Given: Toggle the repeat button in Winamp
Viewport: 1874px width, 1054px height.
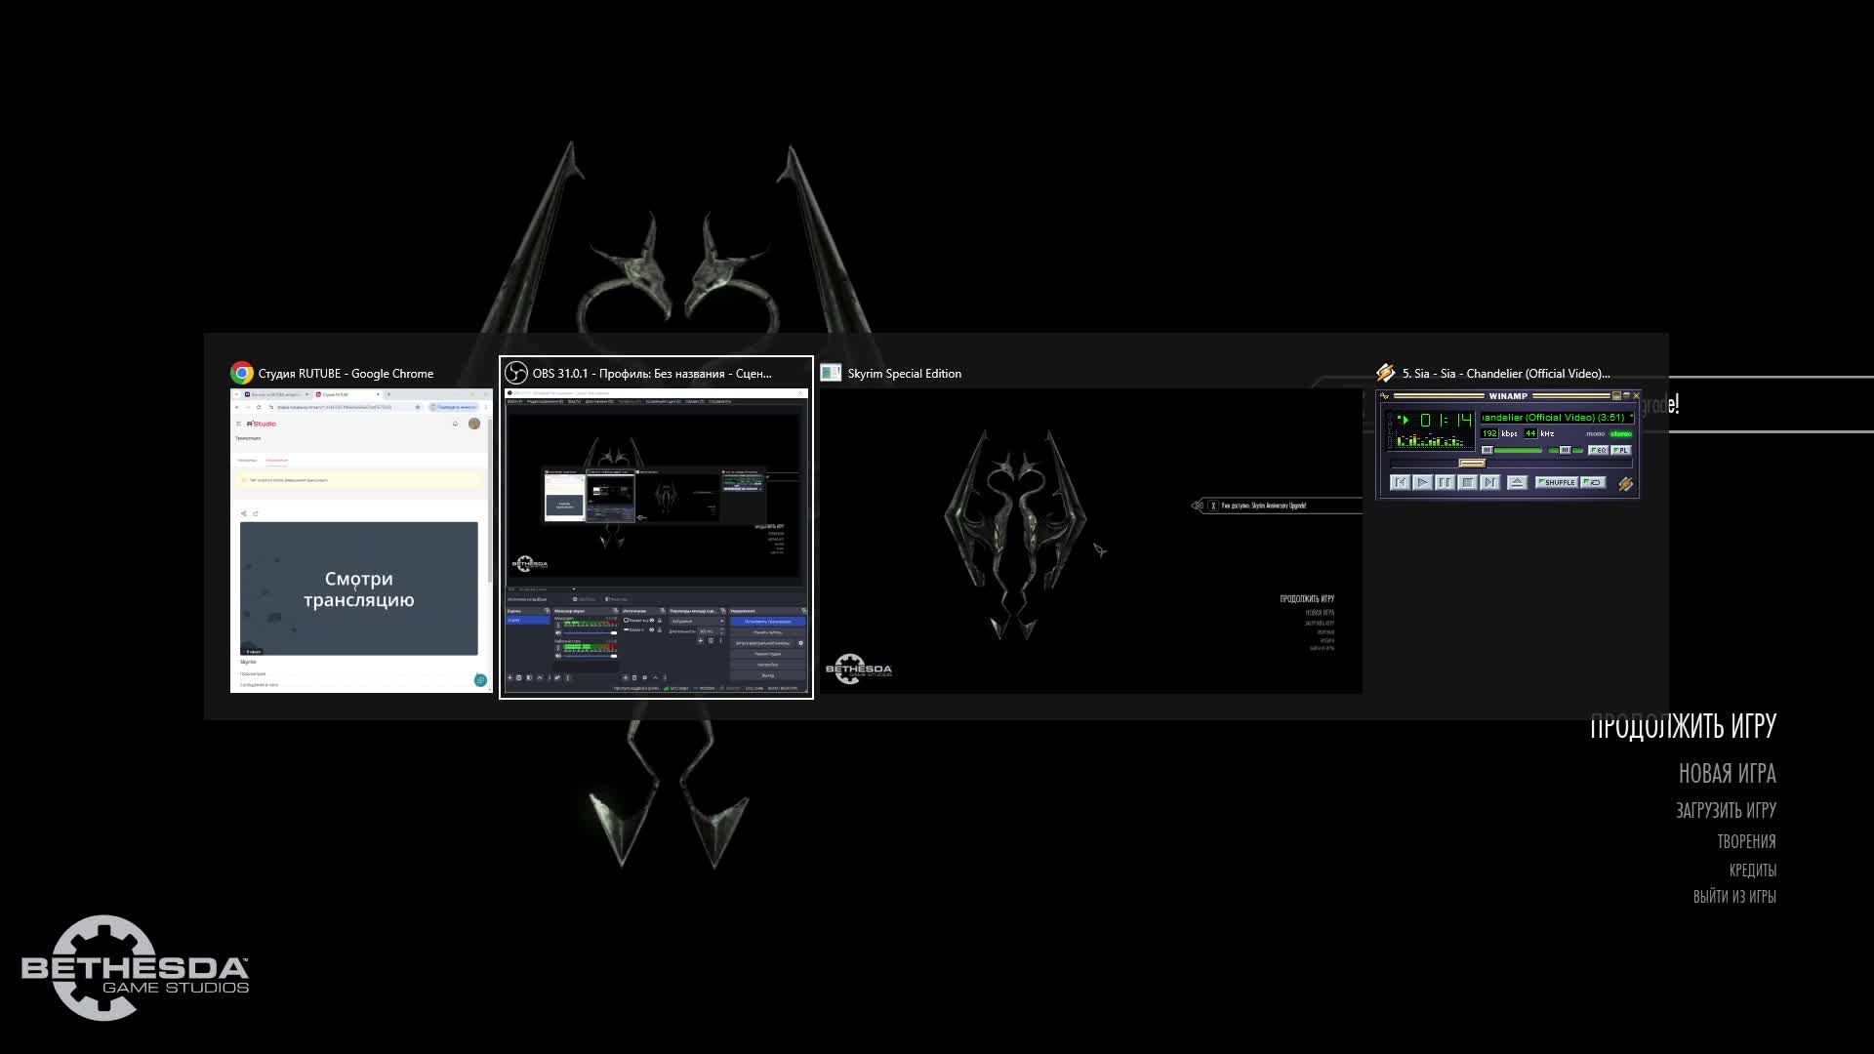Looking at the screenshot, I should 1593,483.
